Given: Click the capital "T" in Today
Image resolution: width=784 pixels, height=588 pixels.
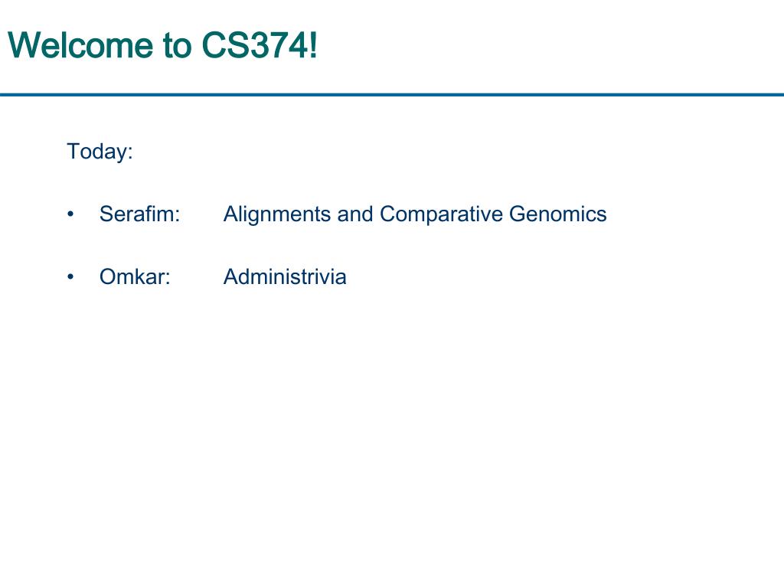Looking at the screenshot, I should click(73, 152).
